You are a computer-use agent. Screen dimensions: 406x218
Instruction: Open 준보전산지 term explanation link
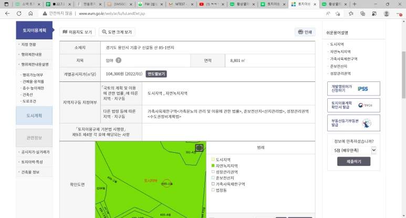coord(338,66)
